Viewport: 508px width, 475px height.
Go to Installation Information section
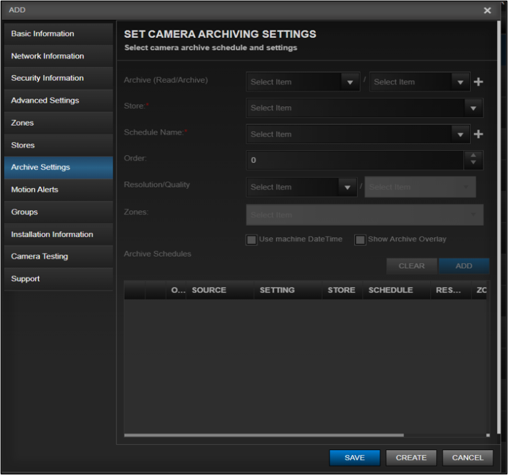point(59,234)
